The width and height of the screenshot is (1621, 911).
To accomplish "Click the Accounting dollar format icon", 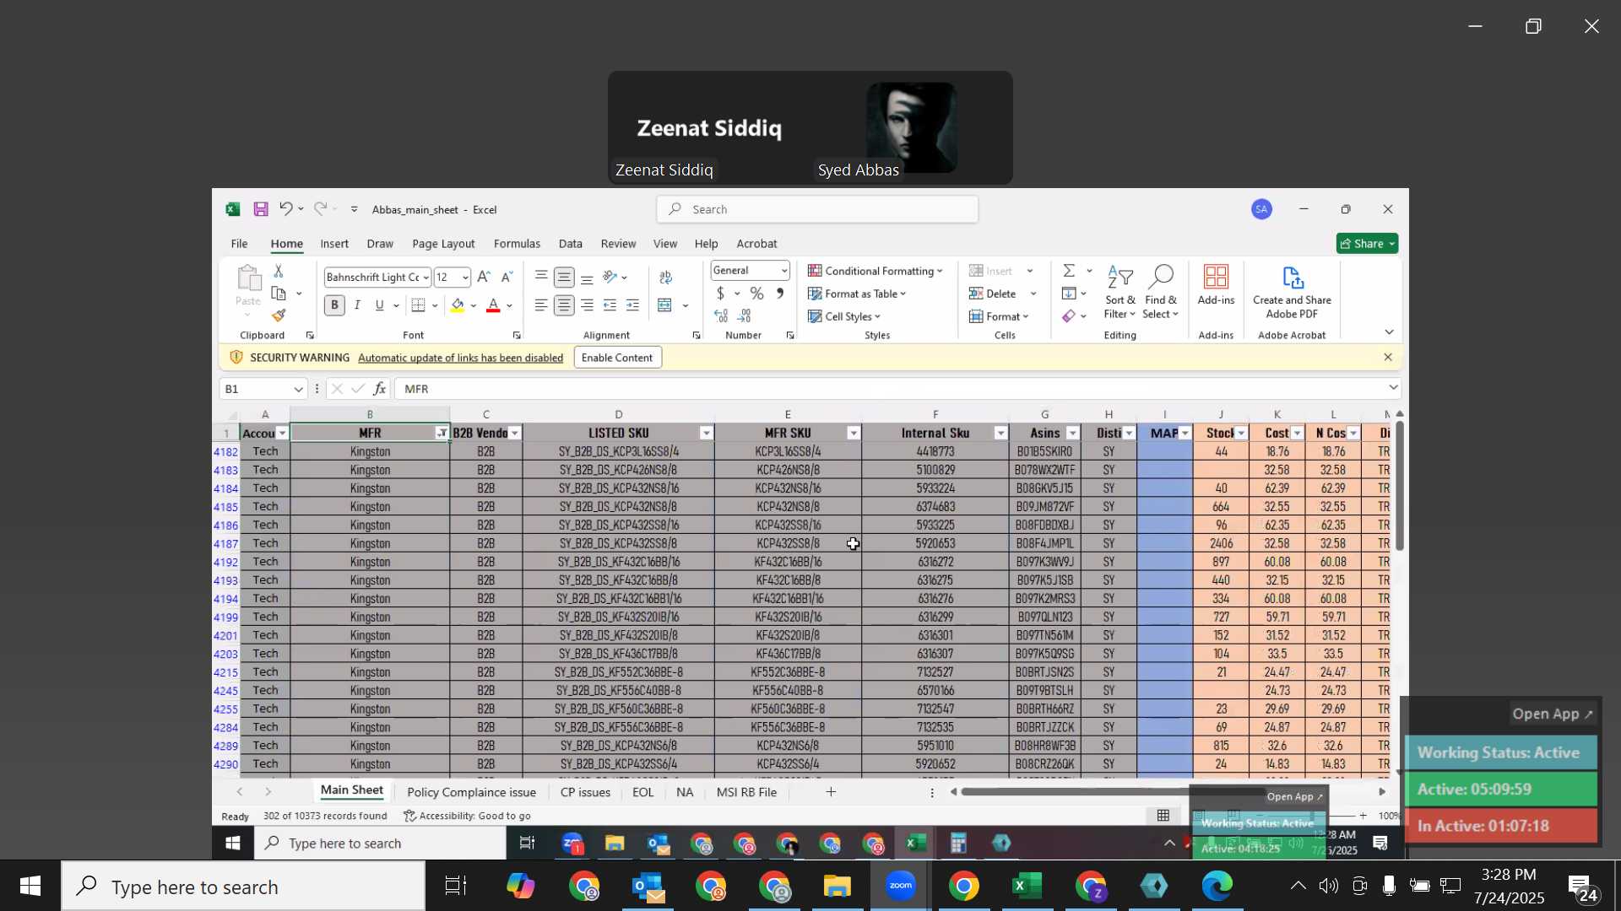I will pyautogui.click(x=720, y=294).
